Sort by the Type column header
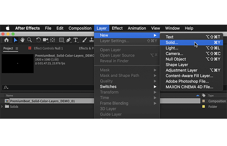The width and height of the screenshot is (227, 146). click(x=211, y=95)
